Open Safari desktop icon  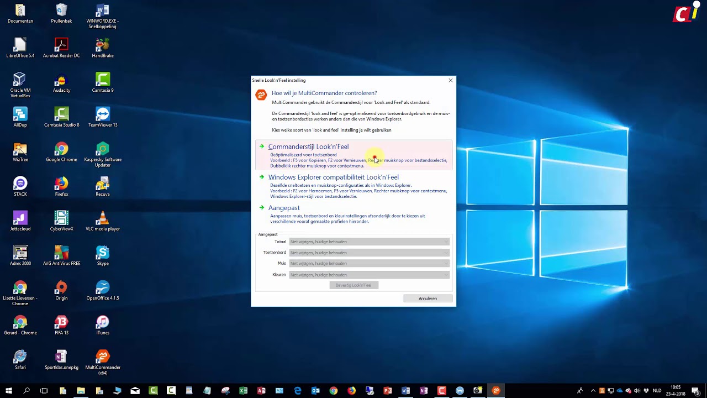20,360
